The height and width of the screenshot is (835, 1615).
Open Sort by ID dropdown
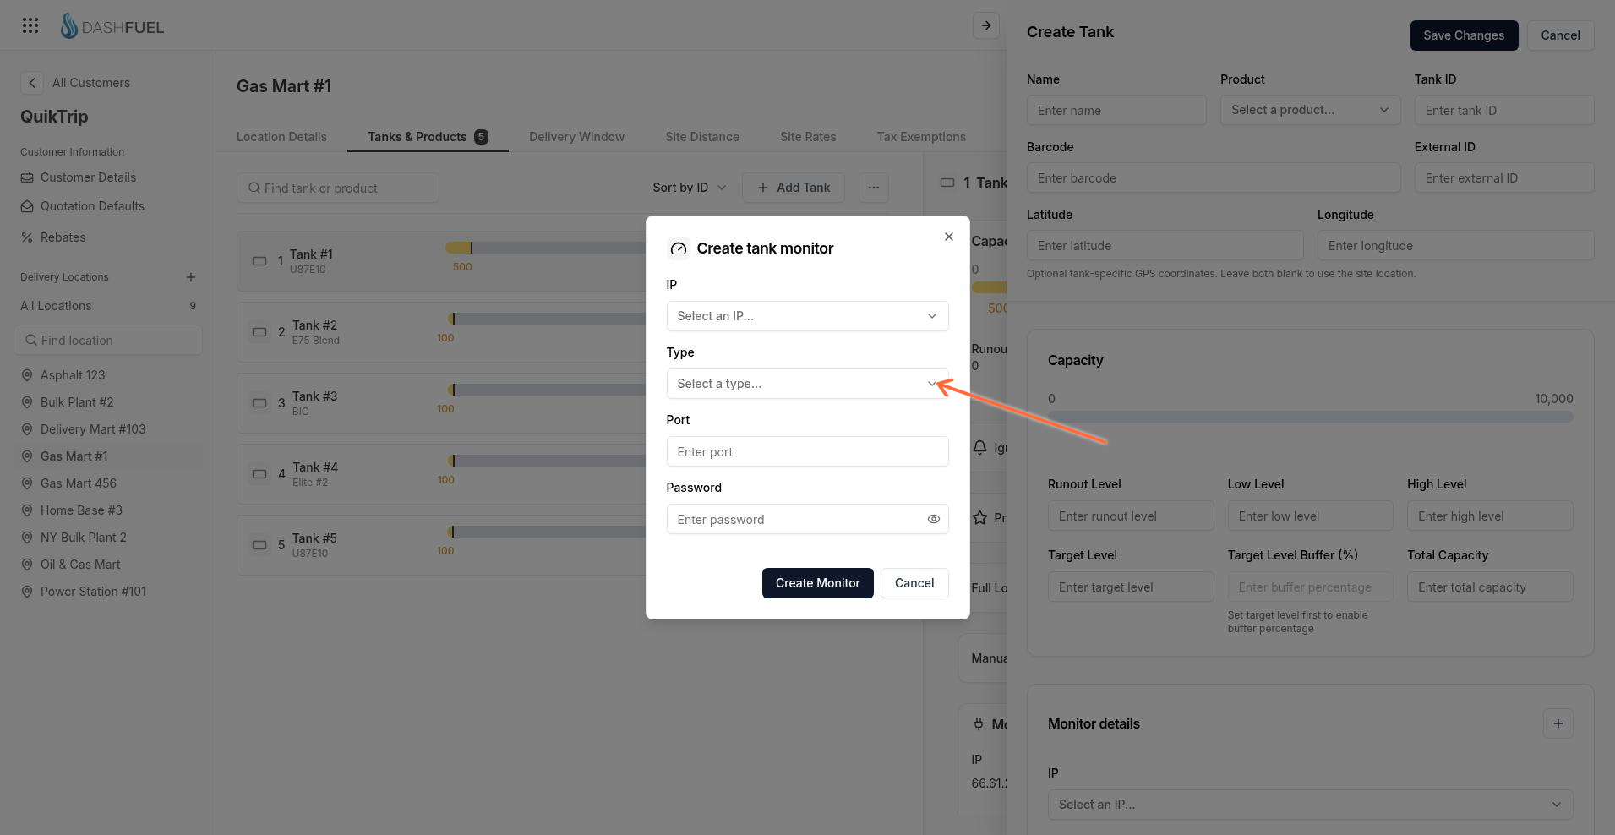tap(689, 188)
